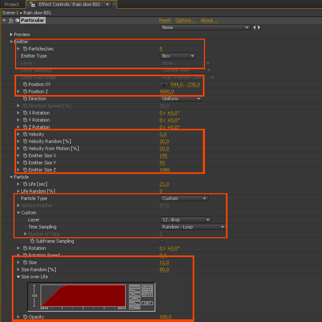
Task: Click the Emitter Size Z value 1086
Action: (x=165, y=170)
